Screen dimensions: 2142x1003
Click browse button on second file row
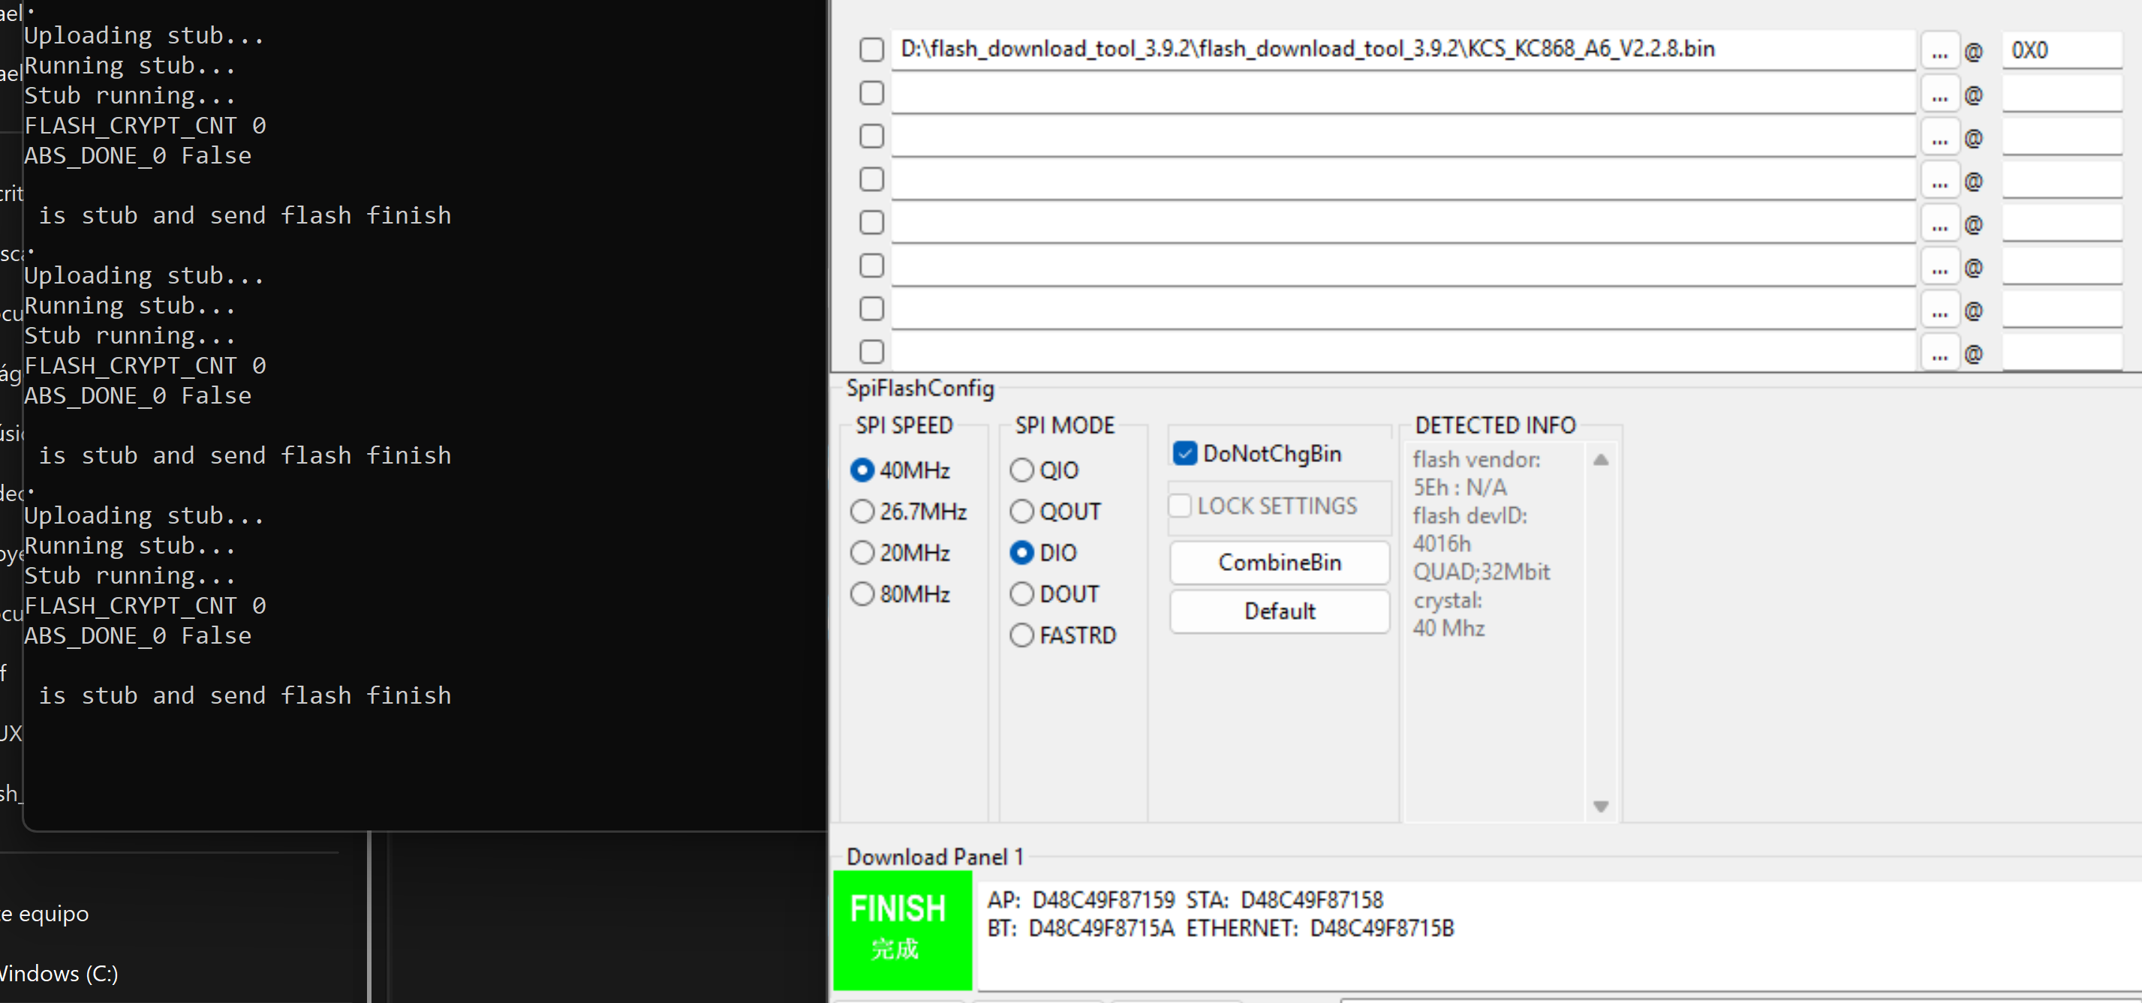click(x=1939, y=95)
